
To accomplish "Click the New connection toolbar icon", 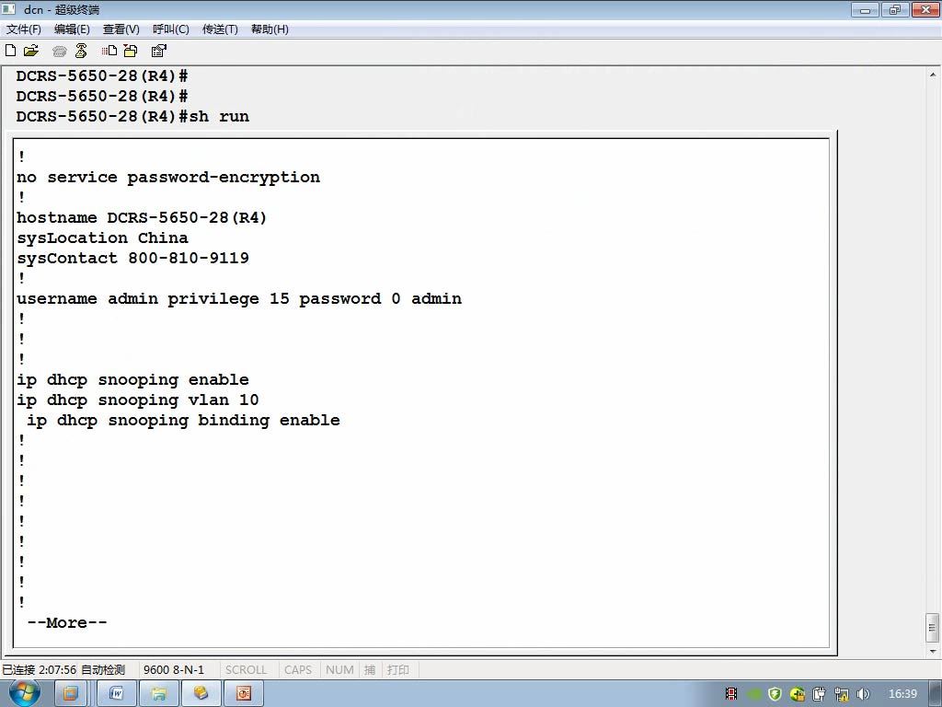I will pyautogui.click(x=10, y=51).
